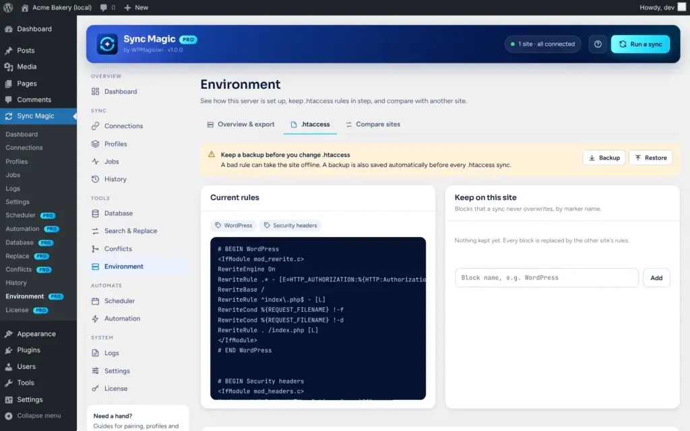
Task: Open Connections in plugin sidebar
Action: (137, 126)
